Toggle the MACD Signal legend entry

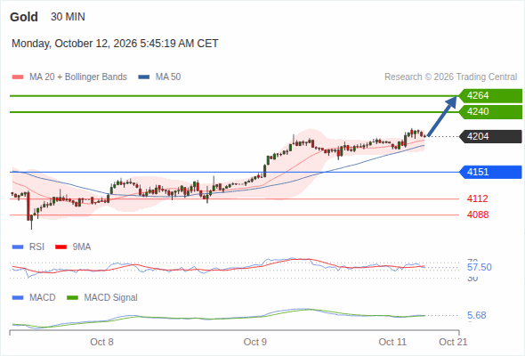[102, 298]
